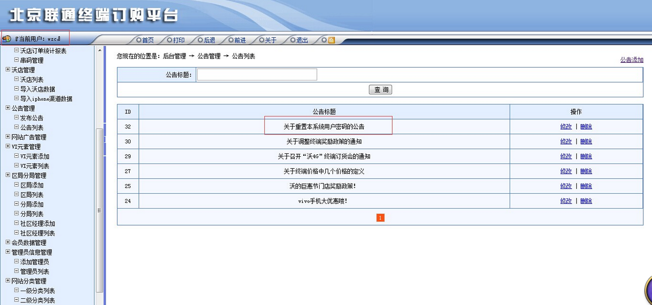
Task: Expand the 会员数据管理 tree node
Action: [8, 242]
